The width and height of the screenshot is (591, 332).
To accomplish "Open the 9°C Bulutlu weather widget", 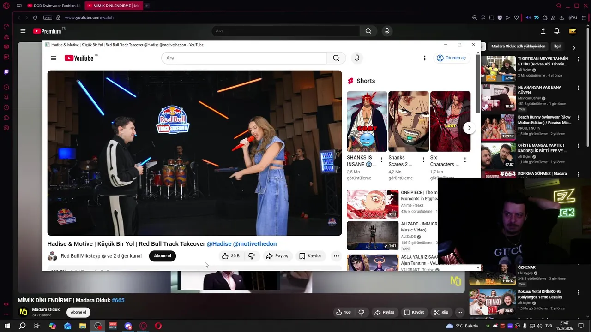I will [462, 326].
